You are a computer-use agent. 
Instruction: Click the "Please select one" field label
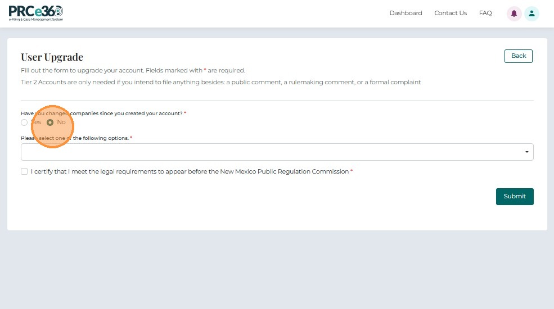(75, 138)
